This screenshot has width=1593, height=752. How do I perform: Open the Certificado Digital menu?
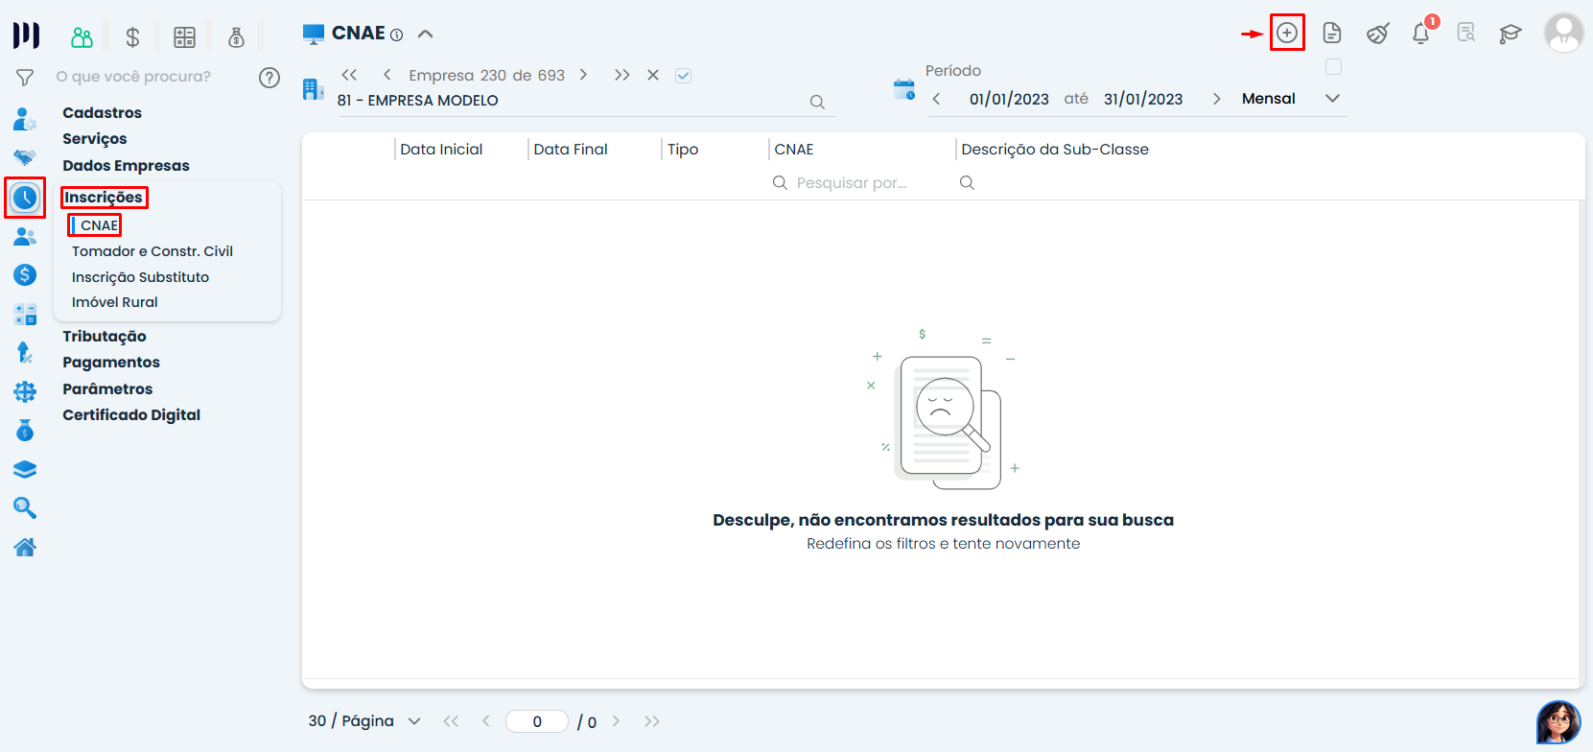pyautogui.click(x=131, y=415)
